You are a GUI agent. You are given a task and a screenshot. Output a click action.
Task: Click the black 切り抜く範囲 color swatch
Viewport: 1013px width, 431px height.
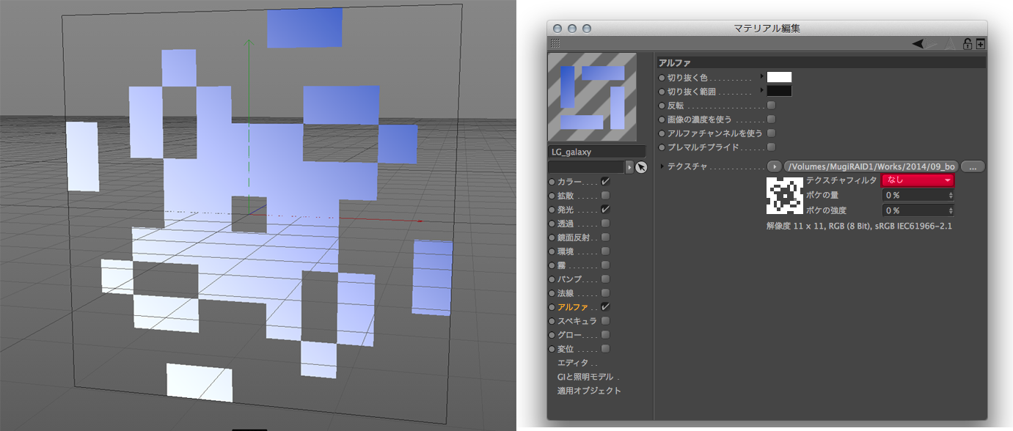(x=779, y=92)
